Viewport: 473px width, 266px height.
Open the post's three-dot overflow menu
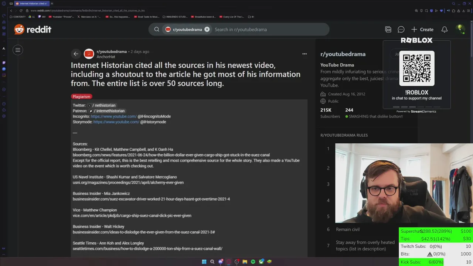pyautogui.click(x=304, y=54)
